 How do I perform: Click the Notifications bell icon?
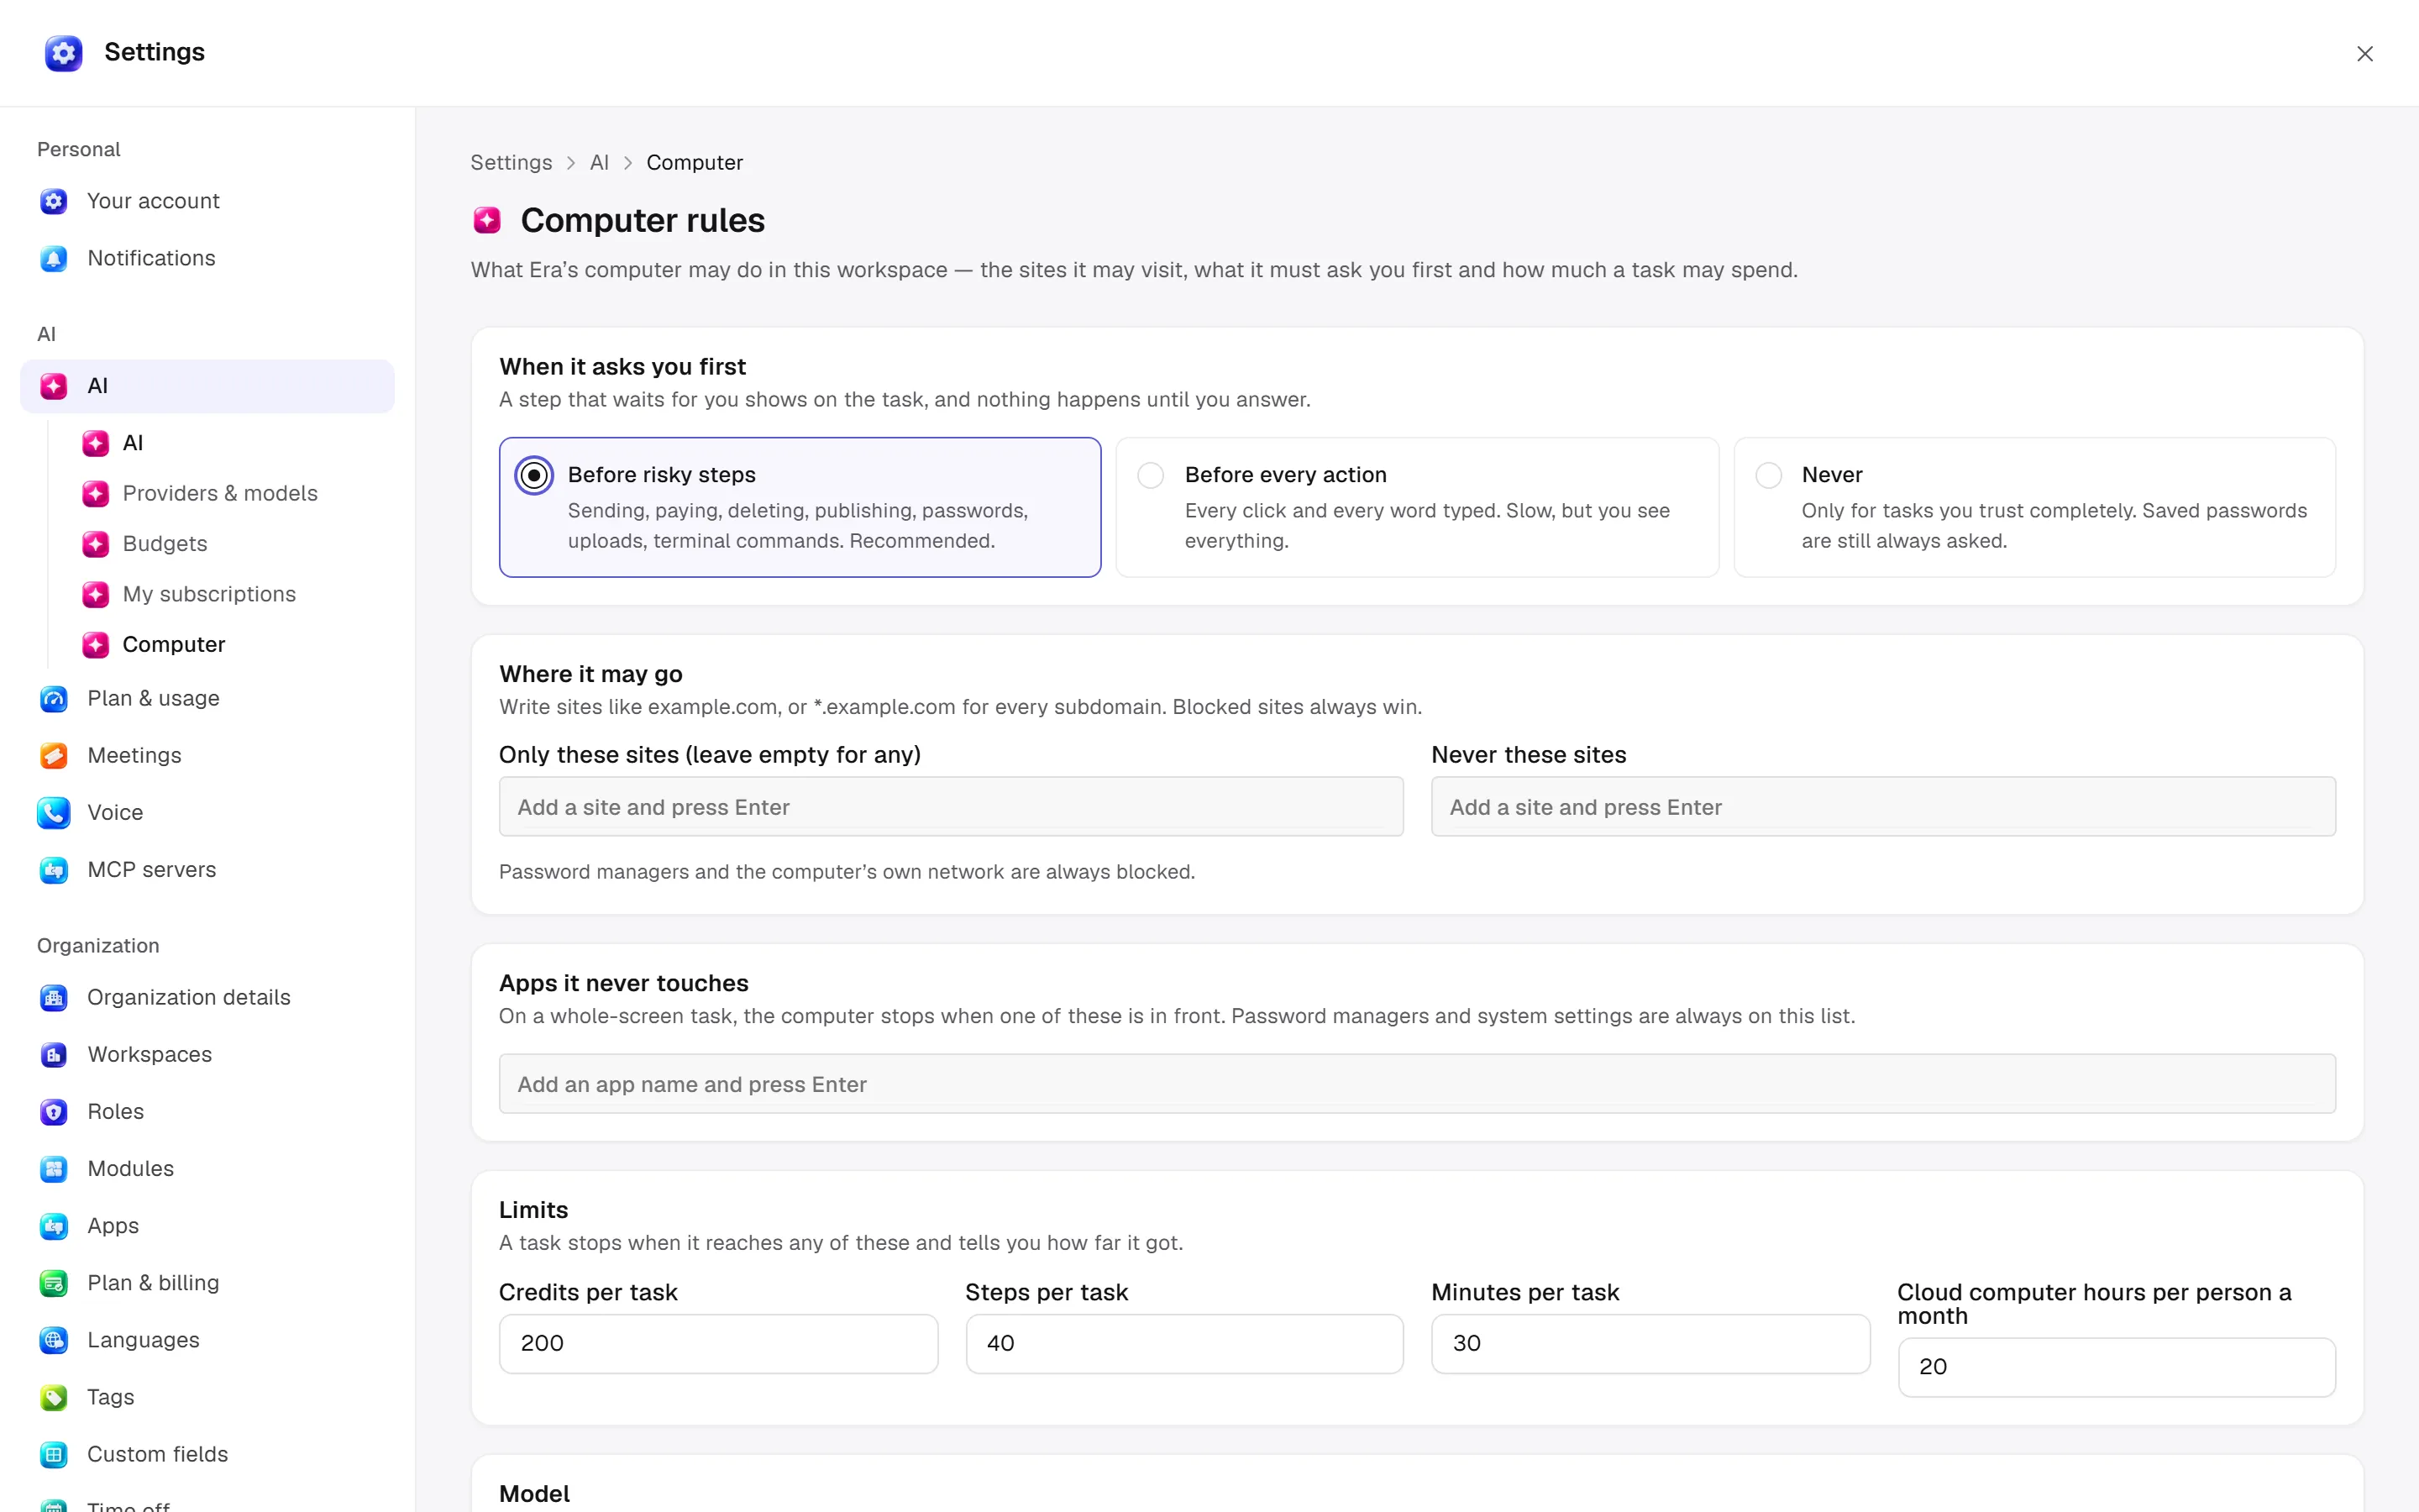pos(54,258)
